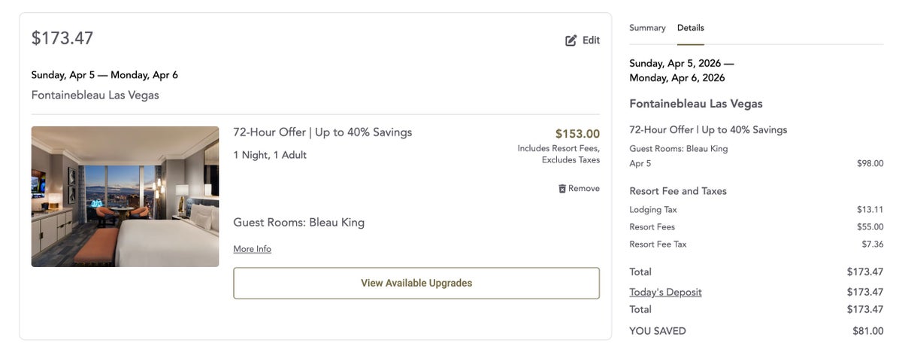Open the More Info link
Image resolution: width=902 pixels, height=355 pixels.
click(x=252, y=249)
